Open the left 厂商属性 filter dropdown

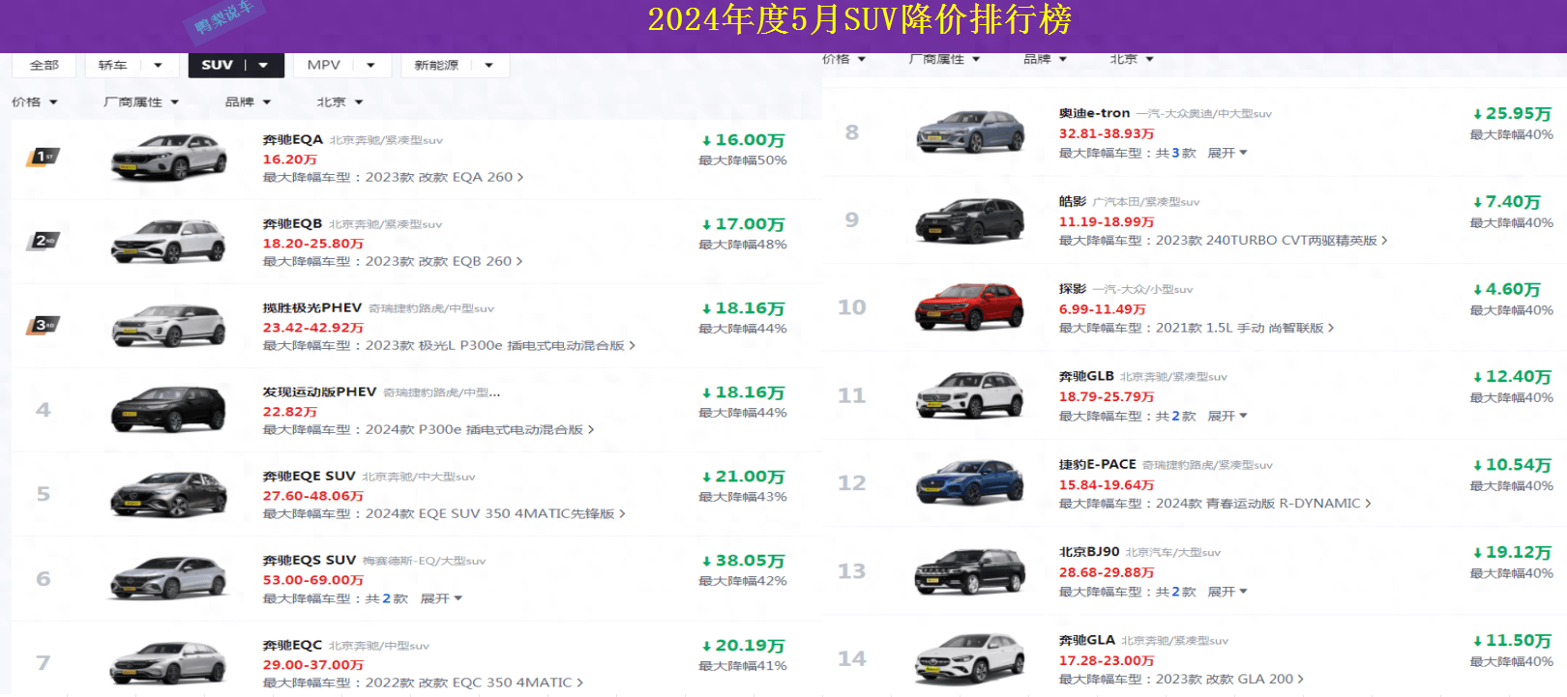[x=141, y=102]
